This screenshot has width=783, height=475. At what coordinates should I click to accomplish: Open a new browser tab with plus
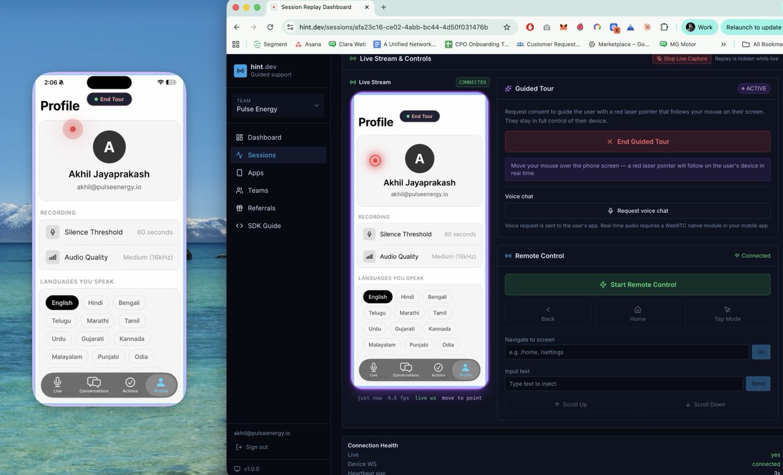coord(384,7)
